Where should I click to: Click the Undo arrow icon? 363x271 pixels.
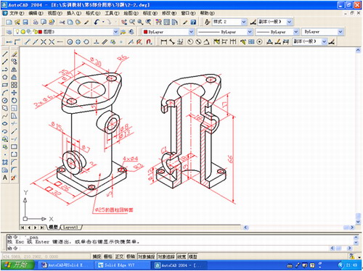click(97, 22)
